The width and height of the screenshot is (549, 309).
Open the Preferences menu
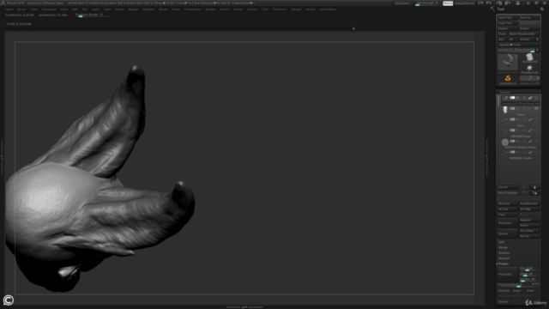point(193,9)
